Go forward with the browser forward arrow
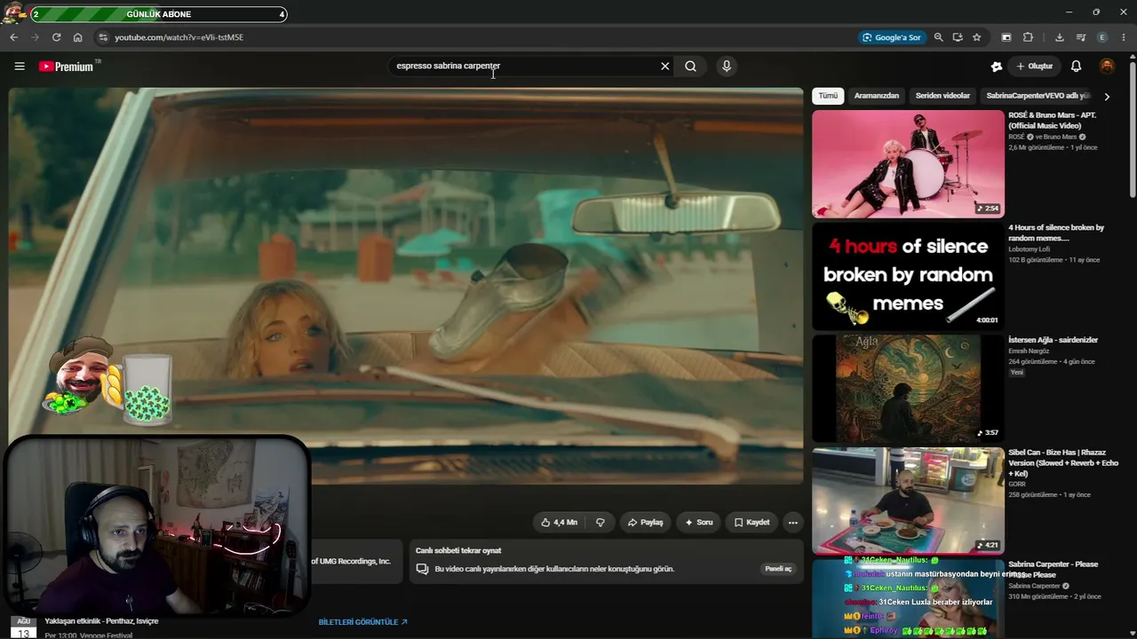Image resolution: width=1137 pixels, height=639 pixels. pos(35,37)
